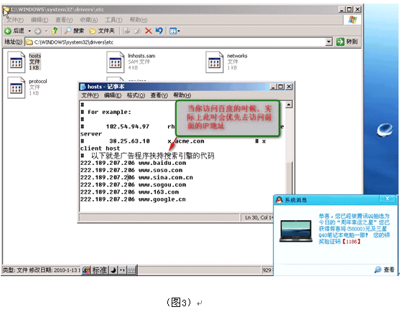The width and height of the screenshot is (400, 317).
Task: Click the www.sina.com.cn line in Notepad
Action: point(136,178)
